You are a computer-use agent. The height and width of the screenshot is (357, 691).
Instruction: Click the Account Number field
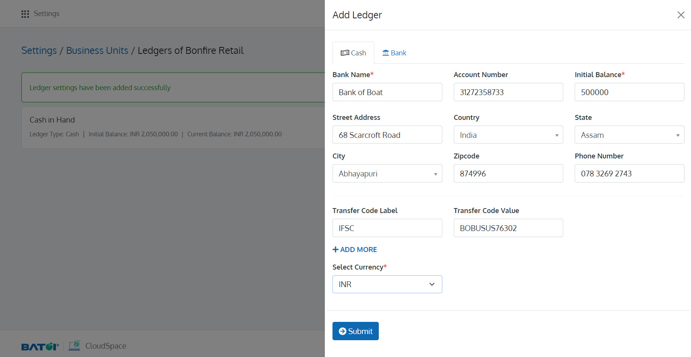click(x=508, y=92)
